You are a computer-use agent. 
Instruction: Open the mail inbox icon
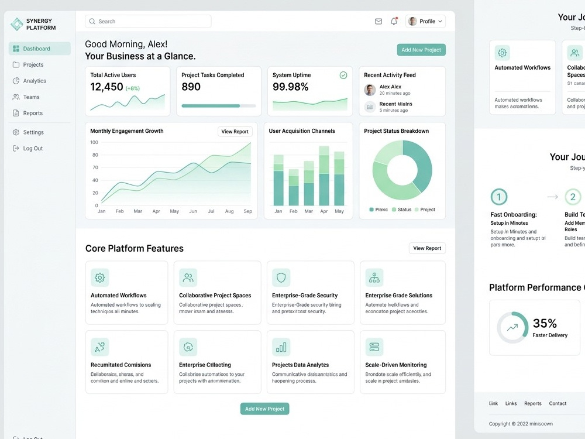pos(378,21)
